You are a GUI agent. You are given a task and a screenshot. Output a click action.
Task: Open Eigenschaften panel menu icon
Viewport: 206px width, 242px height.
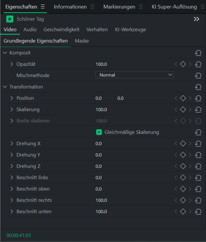[x=43, y=7]
